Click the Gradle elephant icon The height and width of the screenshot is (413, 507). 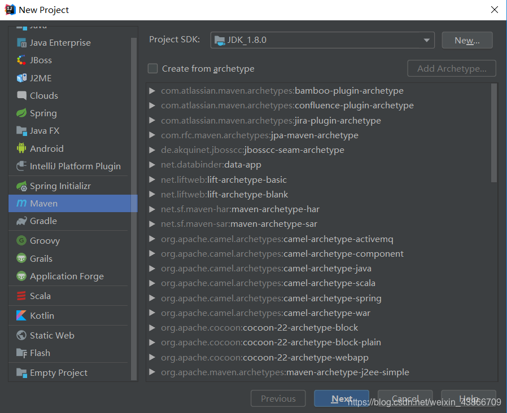coord(21,221)
